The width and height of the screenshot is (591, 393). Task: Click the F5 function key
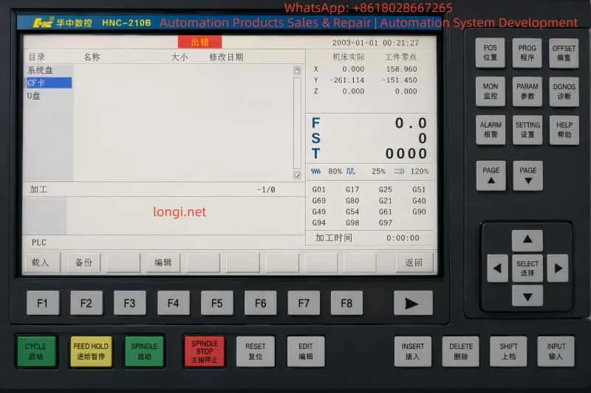(216, 303)
